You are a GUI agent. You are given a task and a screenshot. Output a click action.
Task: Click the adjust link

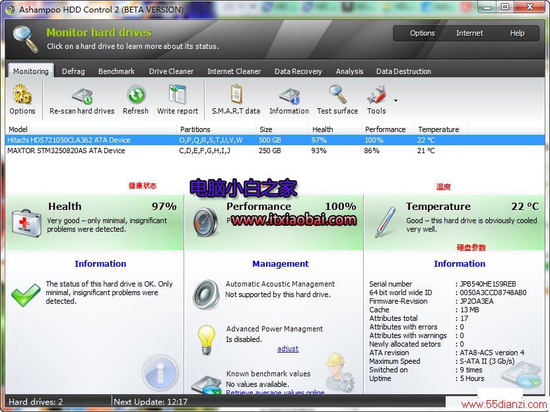(288, 349)
